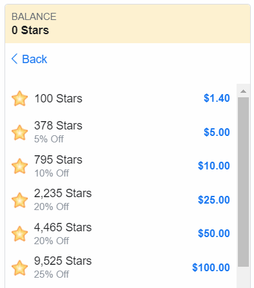Purchase the $25.00 star pack
This screenshot has width=254, height=288.
tap(214, 200)
